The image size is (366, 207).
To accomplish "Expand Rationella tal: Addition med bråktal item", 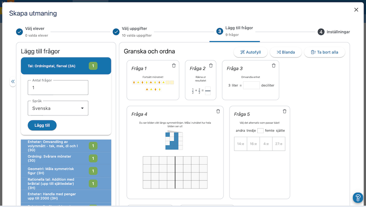I will [x=66, y=184].
